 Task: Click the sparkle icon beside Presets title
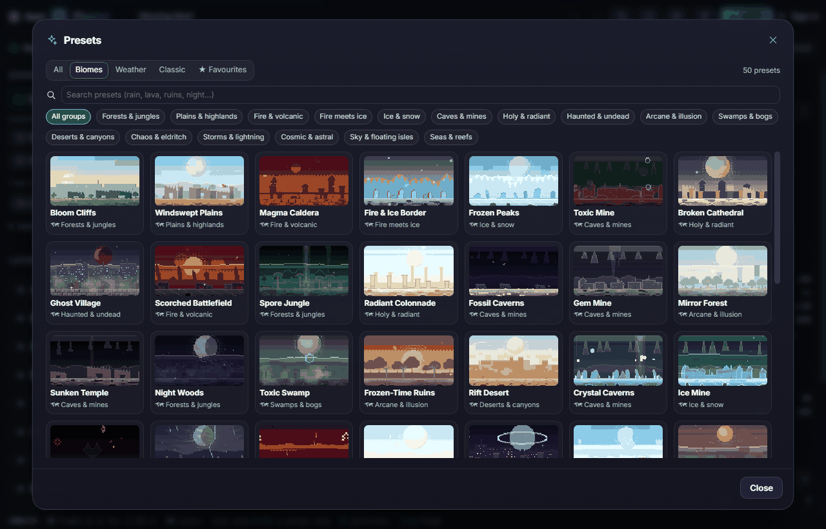(52, 40)
